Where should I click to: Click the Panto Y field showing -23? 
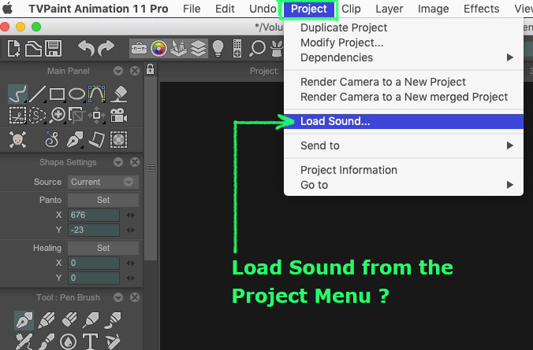[94, 230]
